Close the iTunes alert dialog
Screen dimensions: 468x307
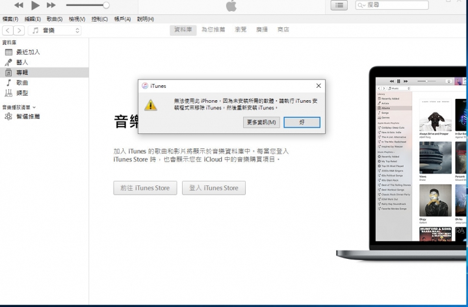318,86
